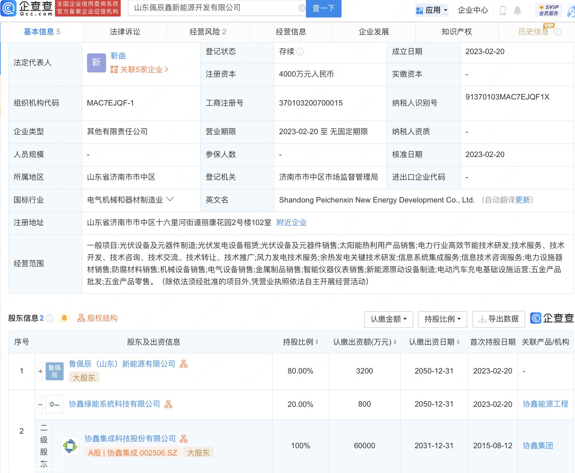Click 更新 link beside English name
The width and height of the screenshot is (575, 473).
click(x=523, y=200)
